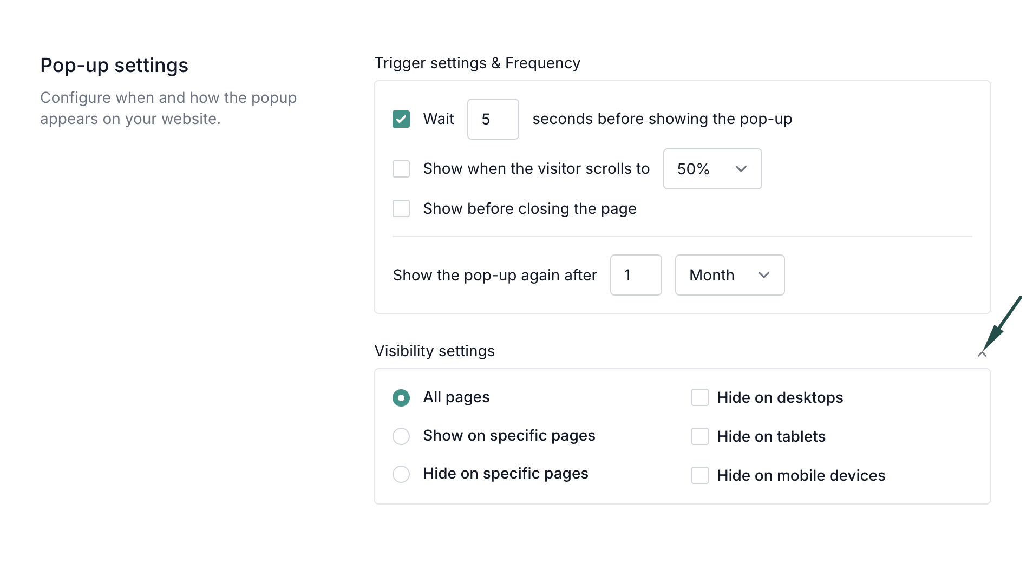Viewport: 1033px width, 563px height.
Task: Collapse the Visibility settings section chevron
Action: pyautogui.click(x=982, y=354)
